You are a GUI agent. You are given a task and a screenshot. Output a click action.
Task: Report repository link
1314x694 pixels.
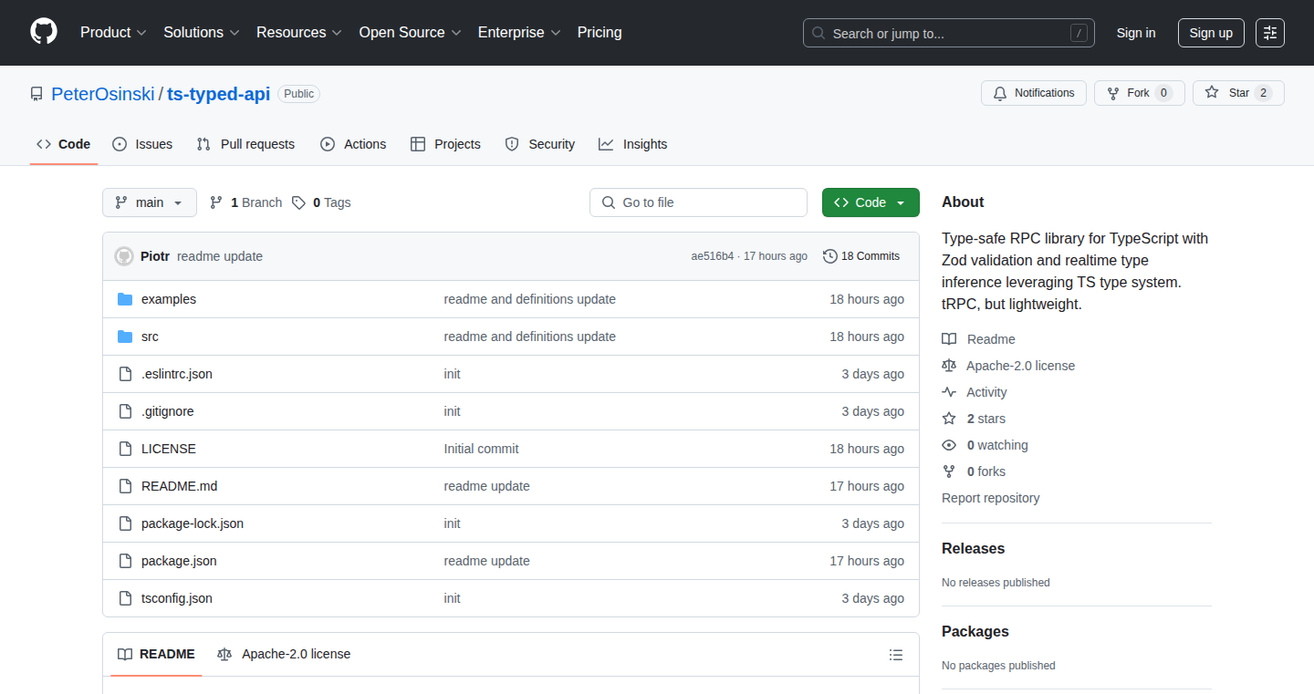click(991, 498)
